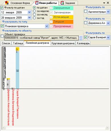The height and width of the screenshot is (131, 111).
Task: Toggle Объект проверки filter checkbox
Action: [x=2, y=36]
